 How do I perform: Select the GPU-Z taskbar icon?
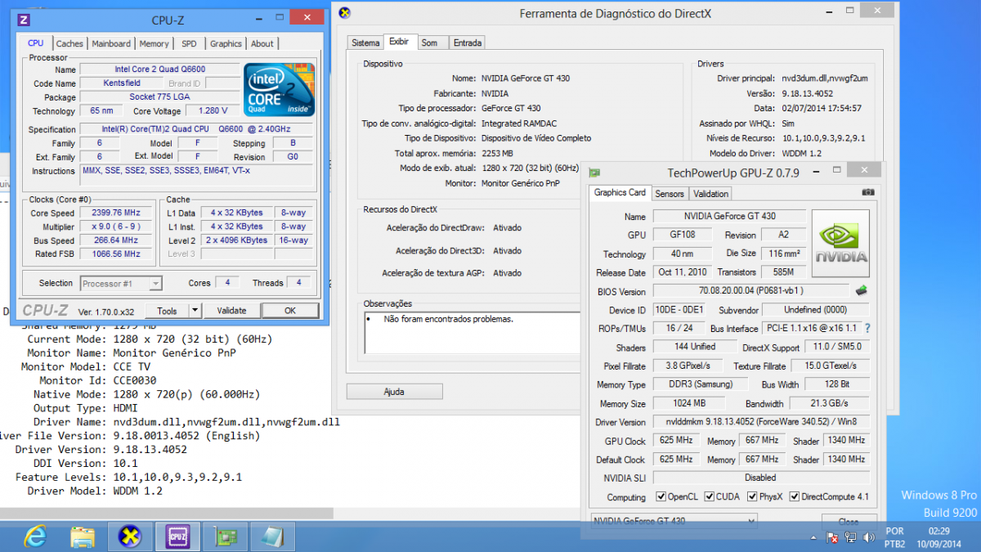226,536
